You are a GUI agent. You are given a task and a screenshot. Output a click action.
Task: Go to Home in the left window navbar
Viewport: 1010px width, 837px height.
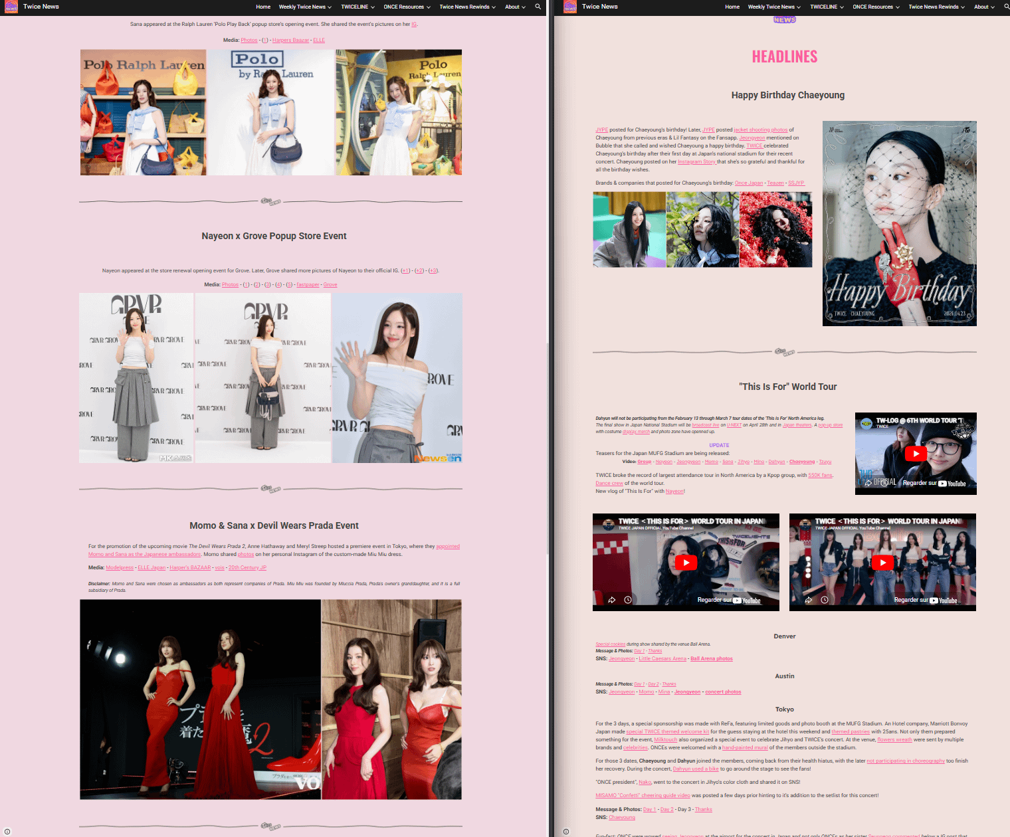(x=263, y=7)
